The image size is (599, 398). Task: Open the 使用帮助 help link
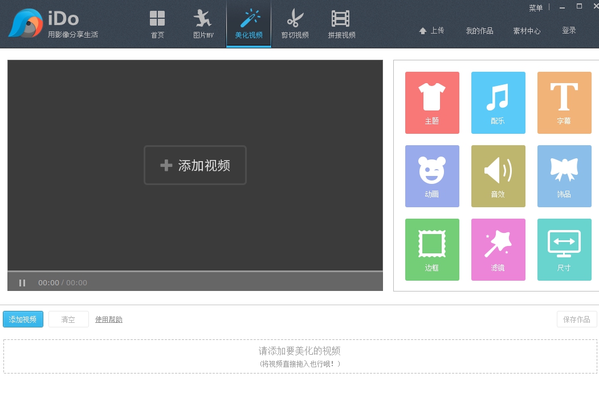[108, 319]
